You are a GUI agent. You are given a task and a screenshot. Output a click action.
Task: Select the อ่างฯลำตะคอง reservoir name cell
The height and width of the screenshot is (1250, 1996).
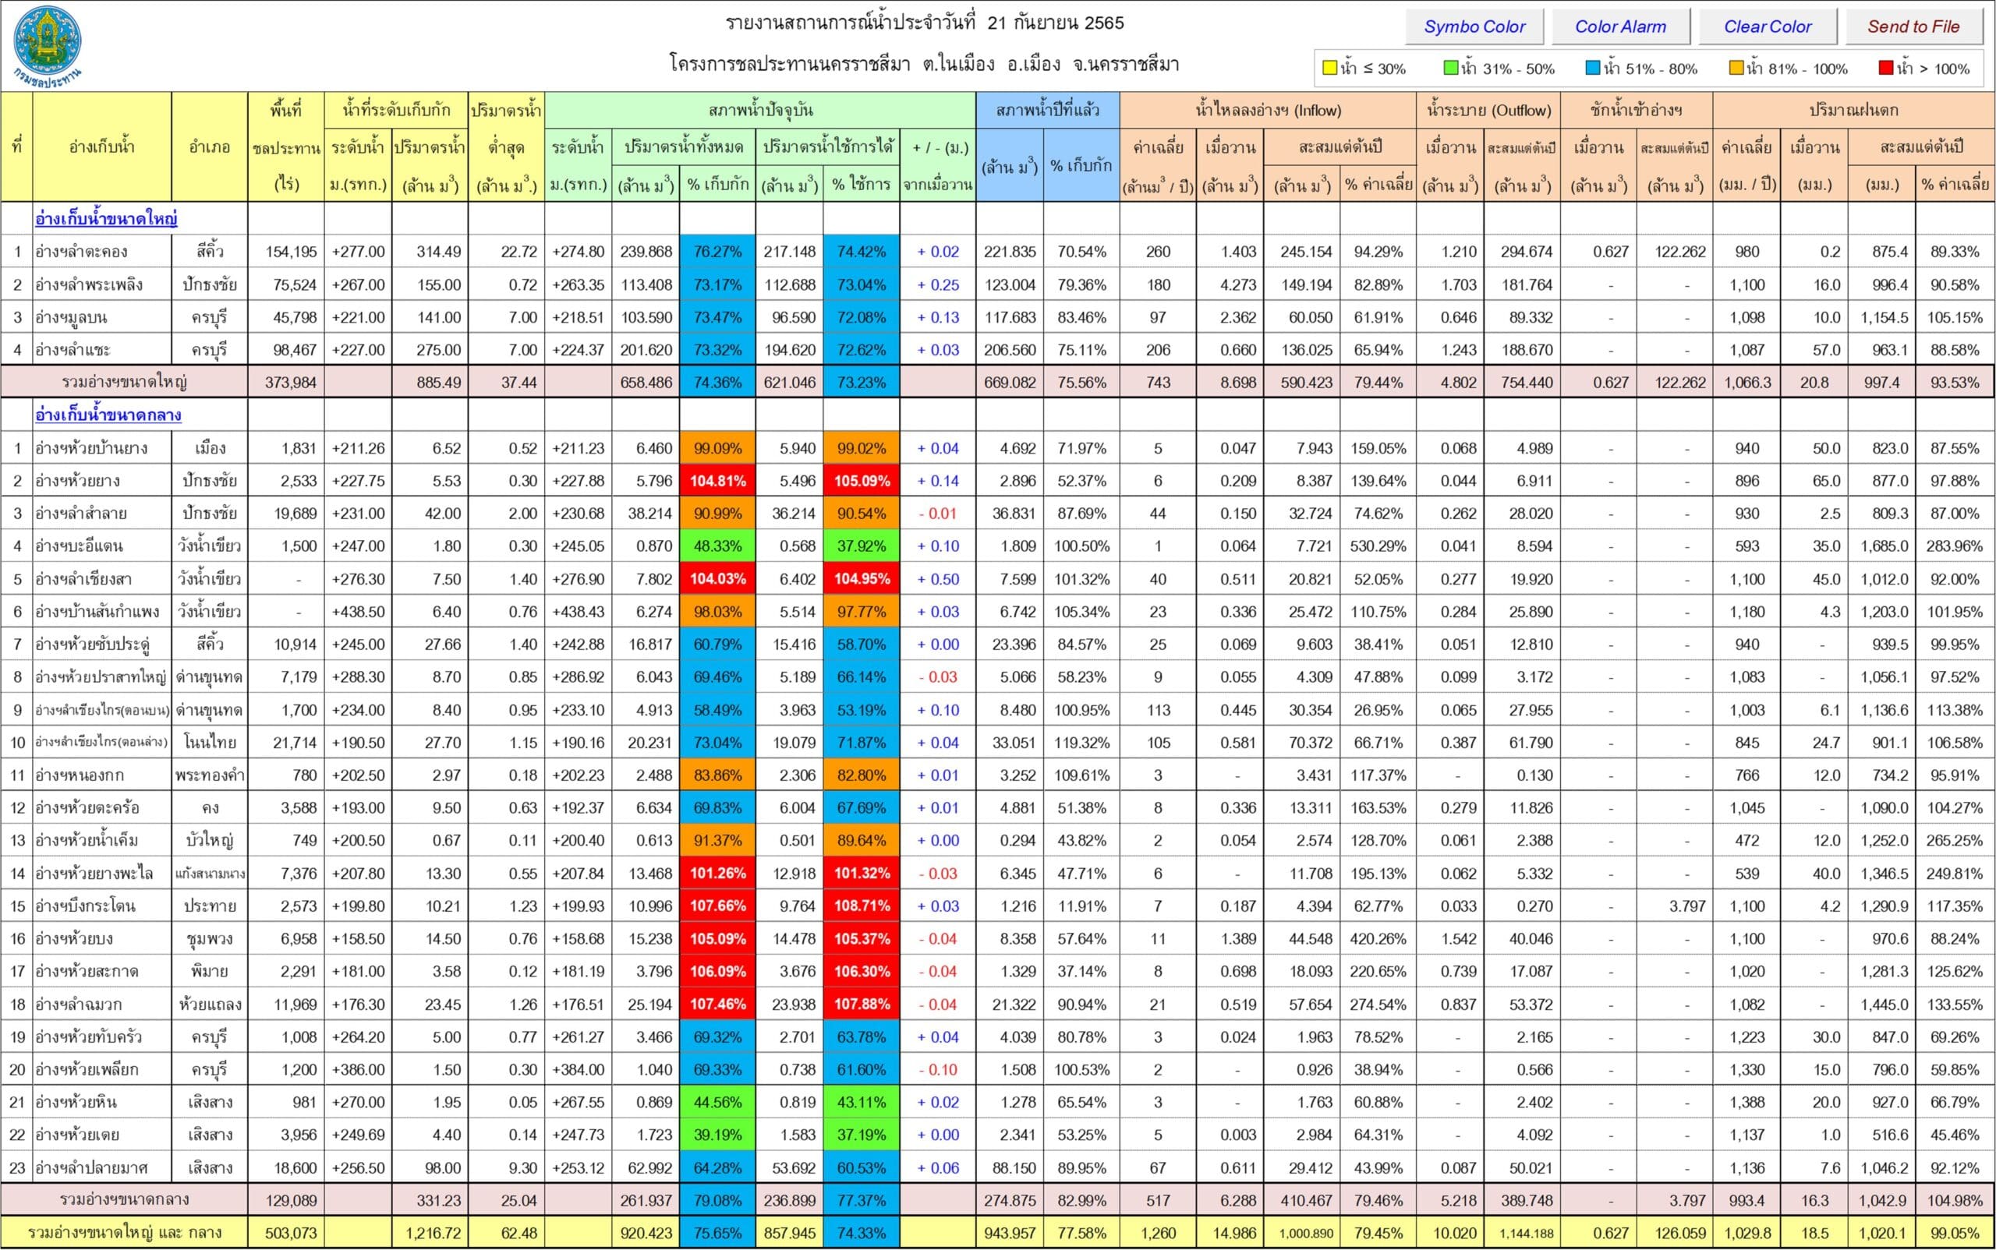101,251
